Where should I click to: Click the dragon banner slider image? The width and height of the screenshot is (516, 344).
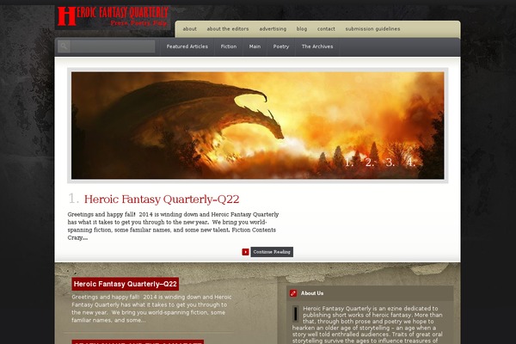point(258,126)
